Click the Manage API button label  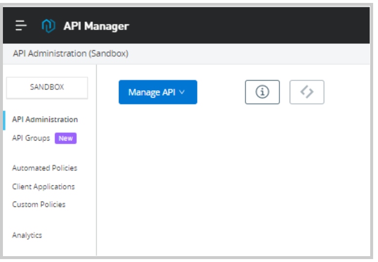(x=151, y=92)
